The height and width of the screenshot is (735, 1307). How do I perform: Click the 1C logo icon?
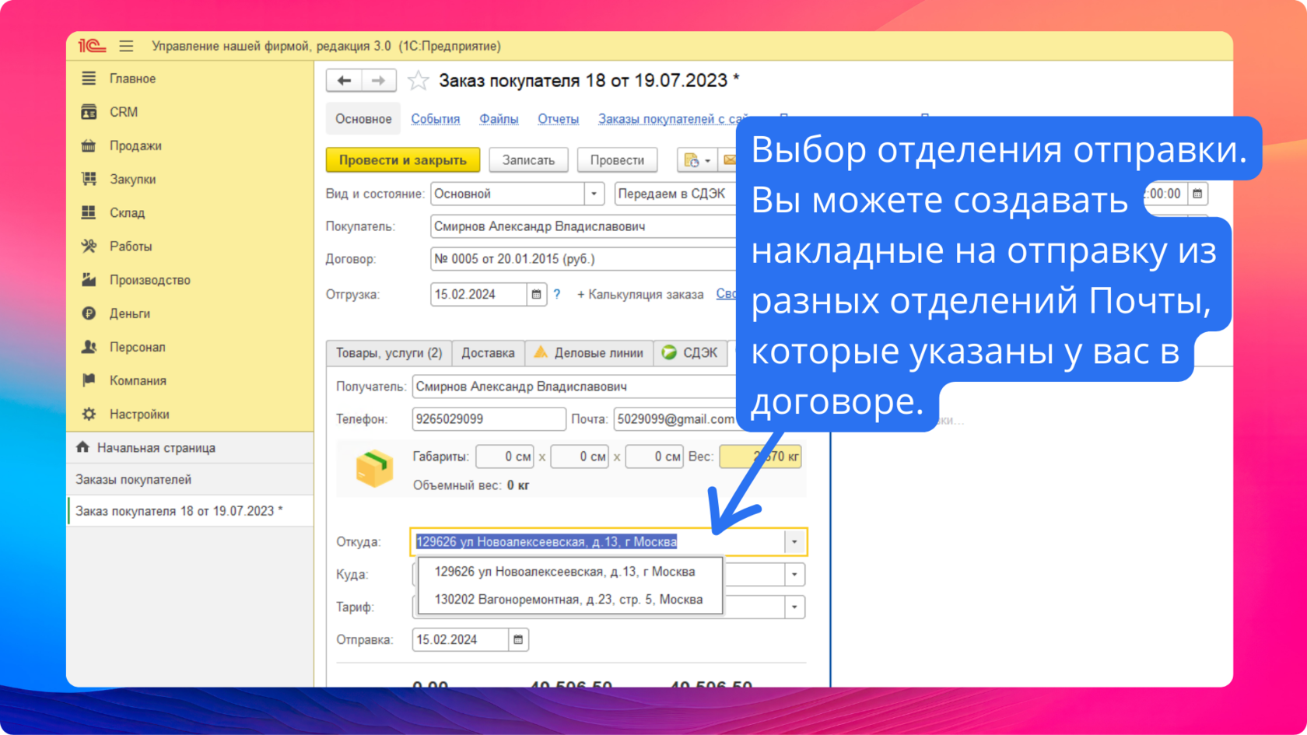[92, 46]
